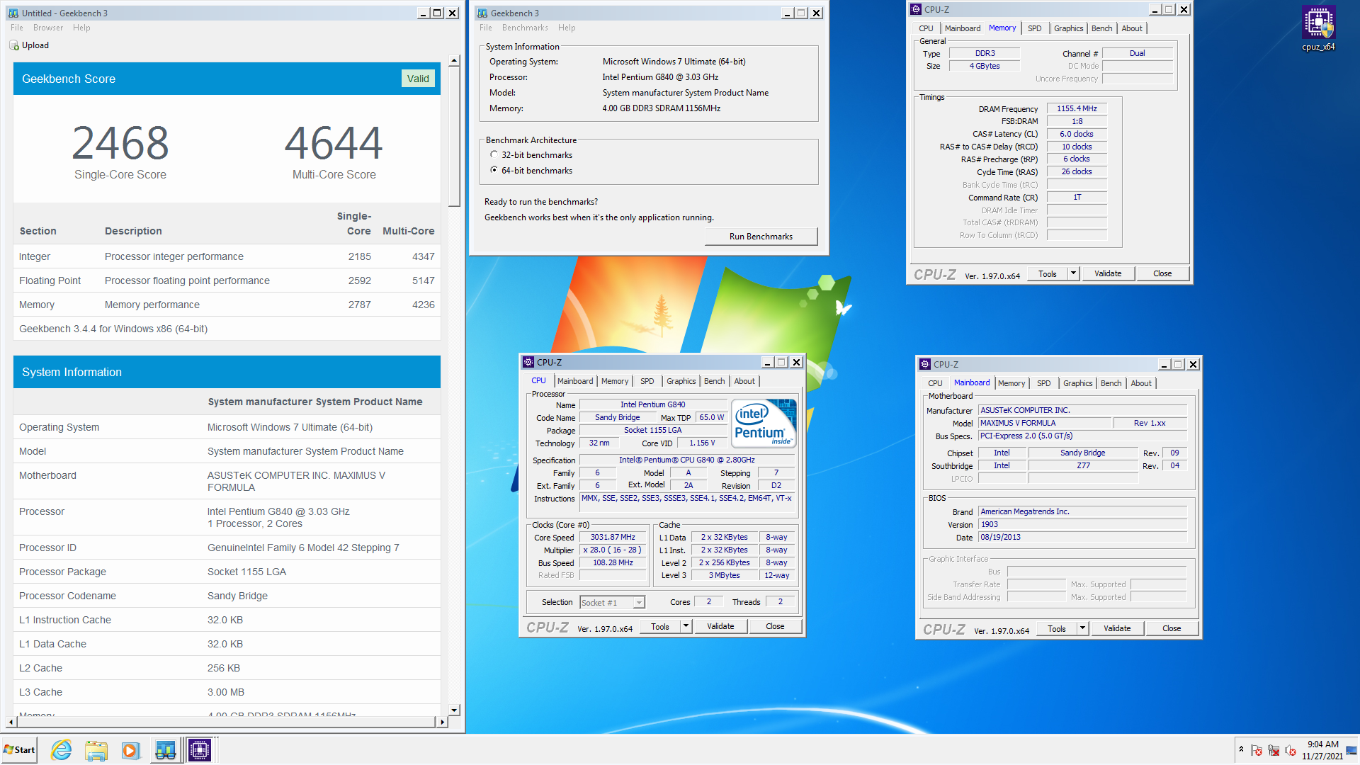The height and width of the screenshot is (765, 1360).
Task: Open About tab in CPU-Z Memory window
Action: tap(1132, 28)
